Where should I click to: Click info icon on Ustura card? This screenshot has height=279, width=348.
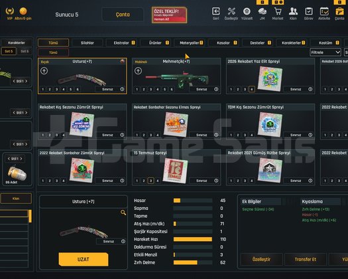point(122,89)
